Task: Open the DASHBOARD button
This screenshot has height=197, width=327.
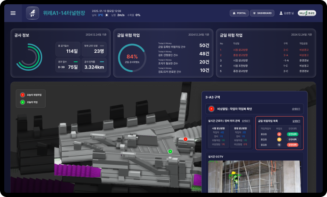Action: (x=262, y=13)
